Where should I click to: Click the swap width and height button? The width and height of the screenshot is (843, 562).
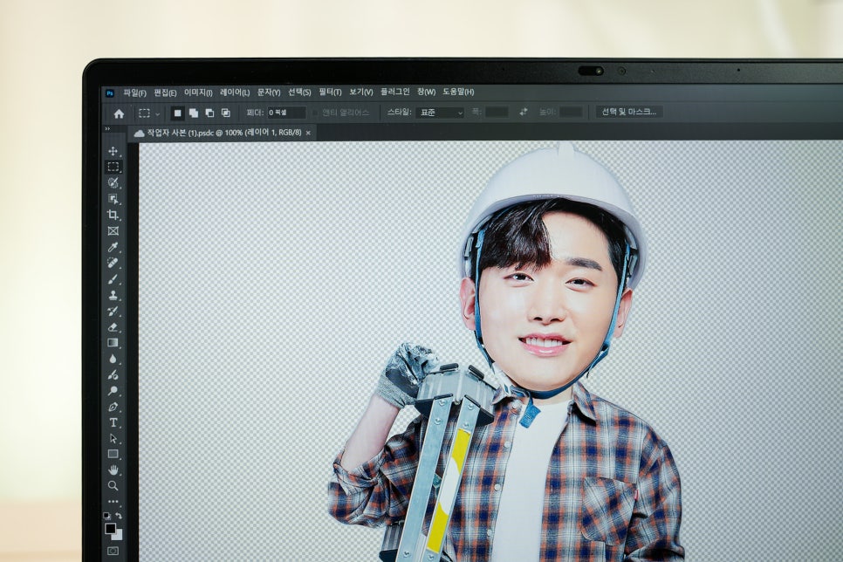pyautogui.click(x=524, y=112)
